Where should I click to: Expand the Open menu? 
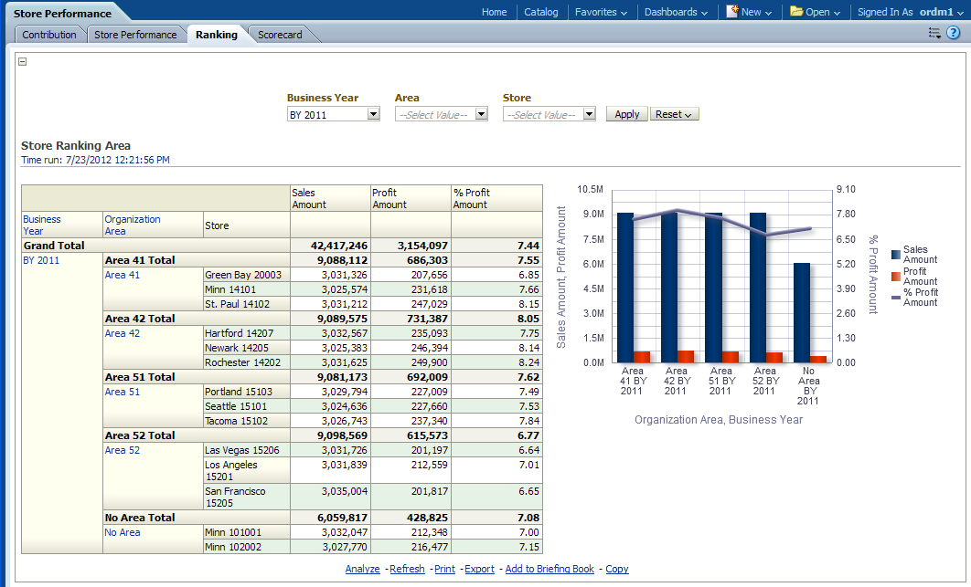coord(823,12)
